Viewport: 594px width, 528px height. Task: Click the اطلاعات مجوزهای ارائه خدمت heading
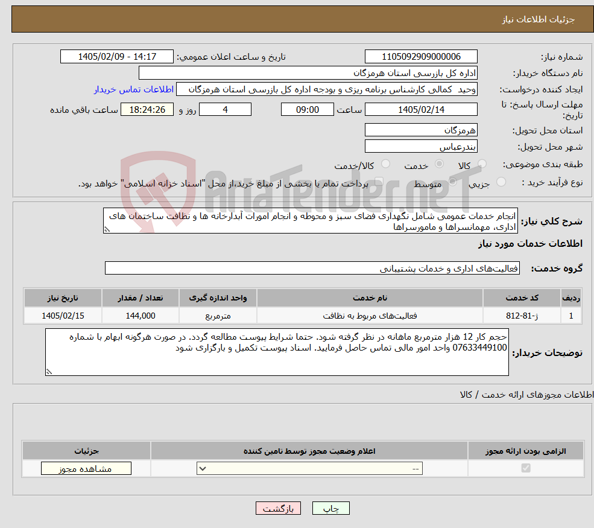point(526,395)
